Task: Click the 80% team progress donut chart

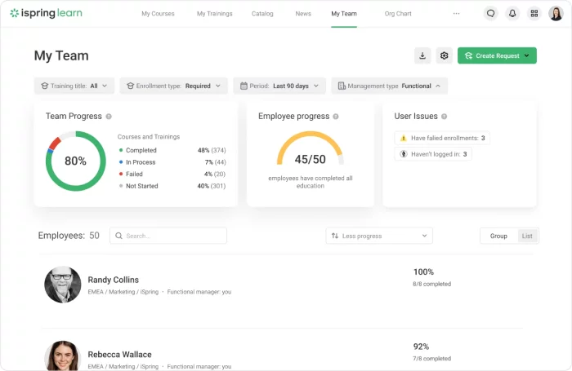Action: point(76,161)
